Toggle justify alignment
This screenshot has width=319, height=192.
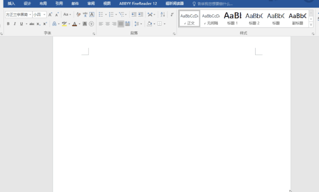pyautogui.click(x=121, y=24)
